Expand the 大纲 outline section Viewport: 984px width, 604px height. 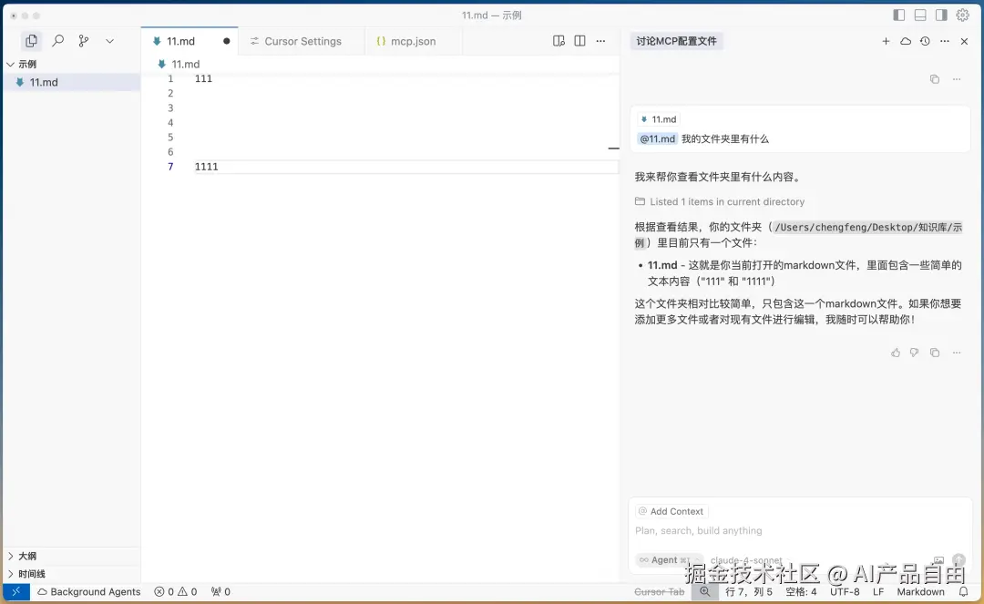(x=71, y=556)
